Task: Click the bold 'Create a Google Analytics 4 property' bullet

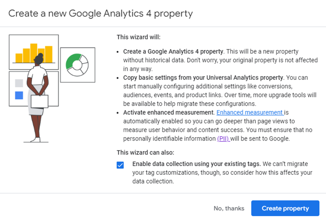Action: coord(173,51)
